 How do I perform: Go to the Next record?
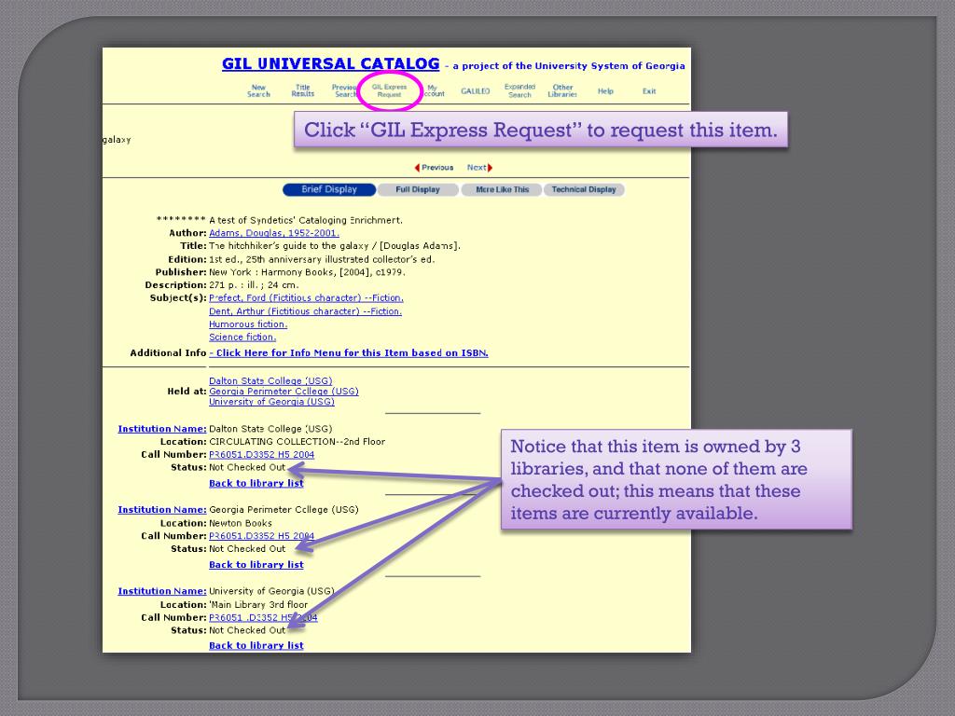pyautogui.click(x=479, y=168)
